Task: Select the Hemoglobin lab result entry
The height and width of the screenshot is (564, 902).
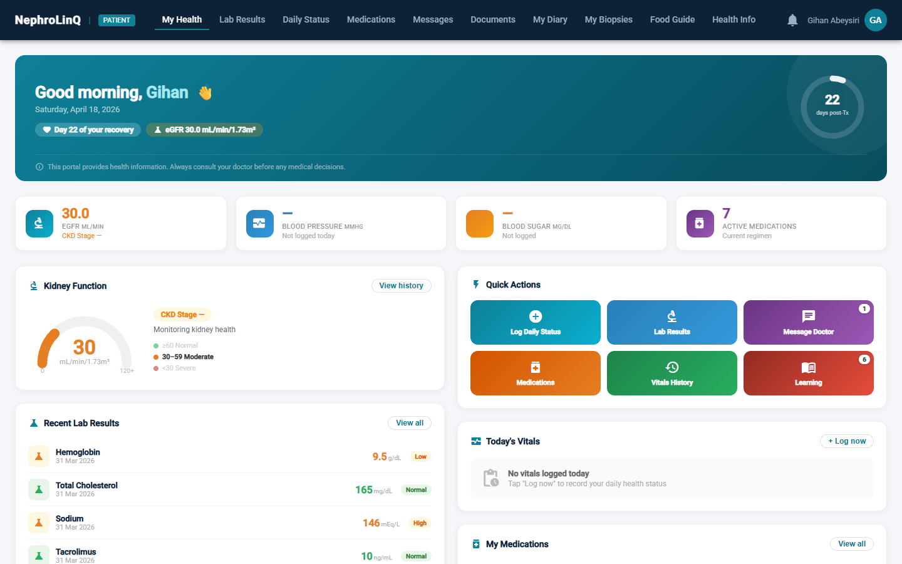Action: point(229,456)
